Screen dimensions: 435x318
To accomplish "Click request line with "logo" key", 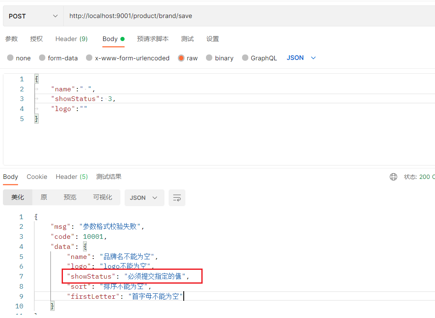I will pyautogui.click(x=69, y=109).
